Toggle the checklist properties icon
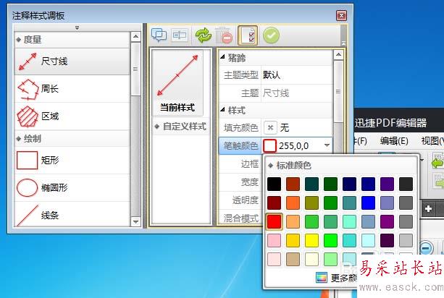 [x=248, y=35]
